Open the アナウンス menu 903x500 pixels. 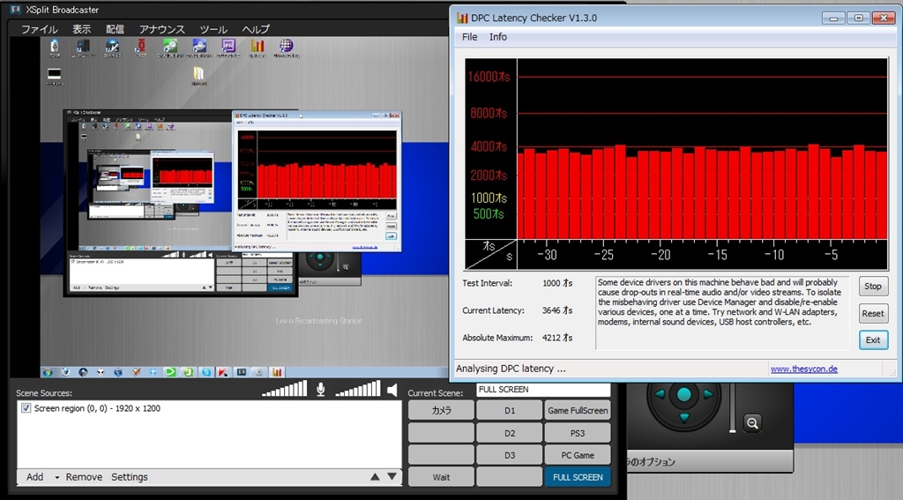coord(162,29)
